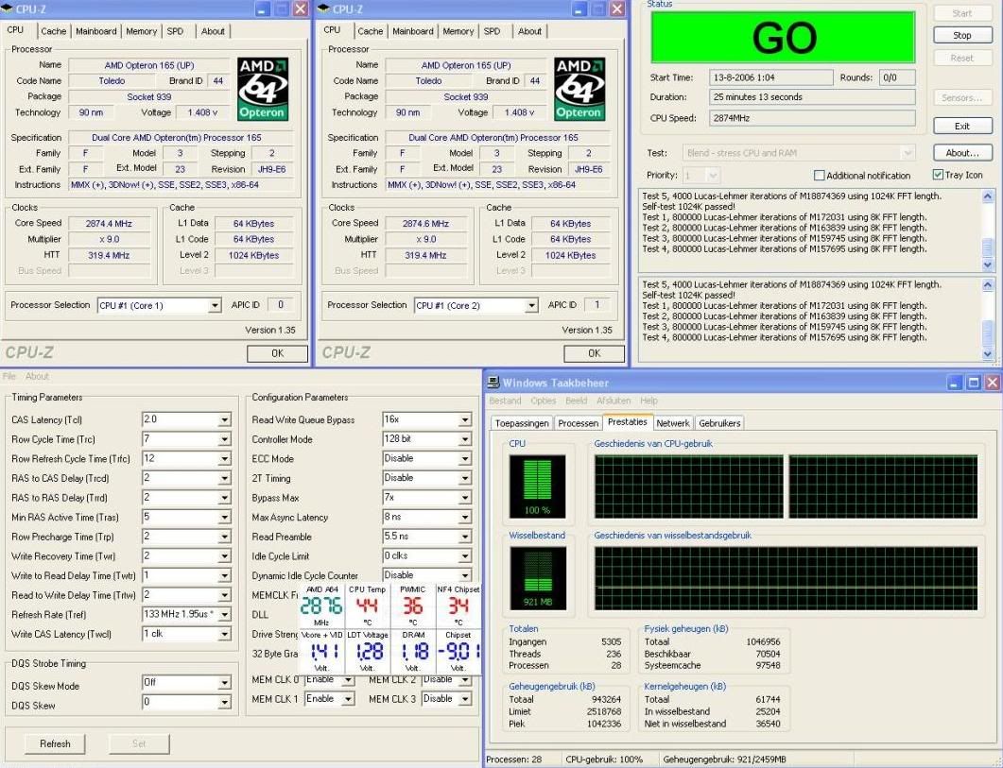Click right CPU-Z title bar icon
Image resolution: width=1003 pixels, height=768 pixels.
tap(323, 9)
